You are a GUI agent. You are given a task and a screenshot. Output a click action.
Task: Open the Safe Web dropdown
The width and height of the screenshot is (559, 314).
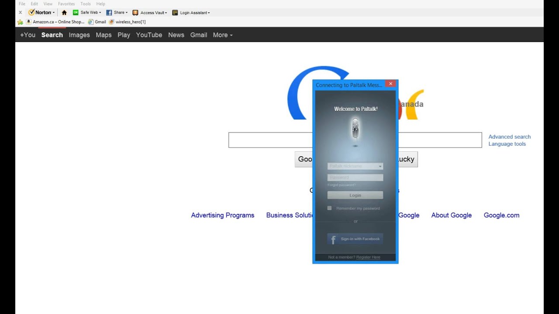(x=87, y=13)
